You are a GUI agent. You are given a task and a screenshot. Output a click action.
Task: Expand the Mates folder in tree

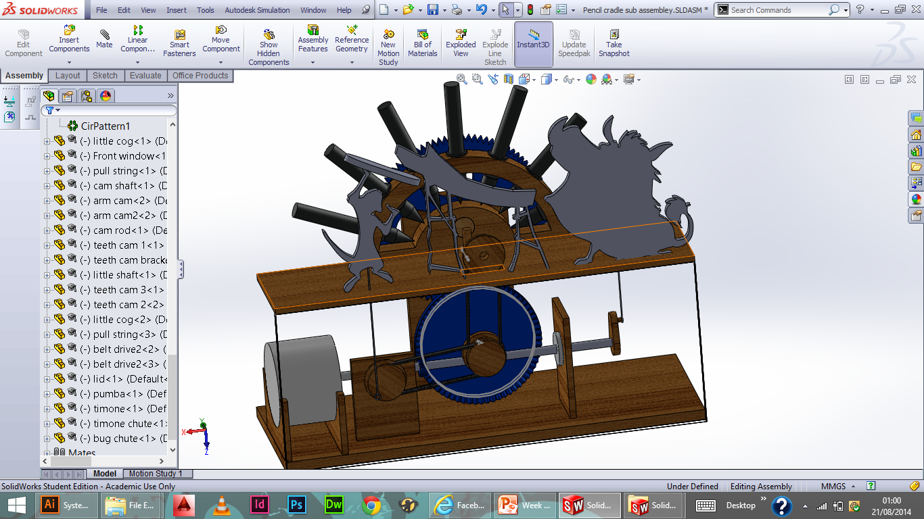(x=47, y=453)
